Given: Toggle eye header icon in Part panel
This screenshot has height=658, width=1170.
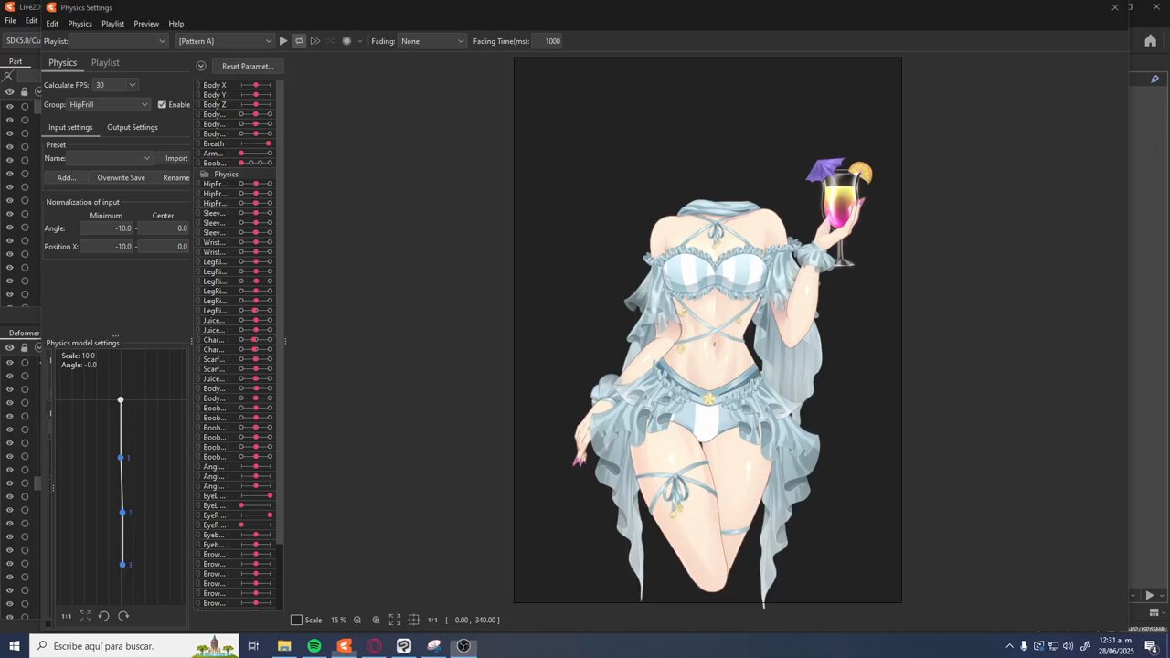Looking at the screenshot, I should (x=9, y=91).
